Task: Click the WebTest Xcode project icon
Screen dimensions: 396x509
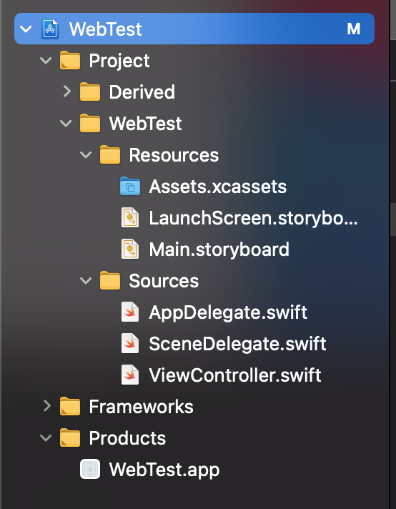Action: click(x=50, y=29)
